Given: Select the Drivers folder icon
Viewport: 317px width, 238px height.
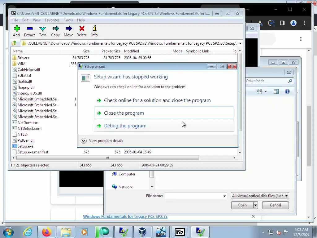Looking at the screenshot, I should tap(14, 58).
